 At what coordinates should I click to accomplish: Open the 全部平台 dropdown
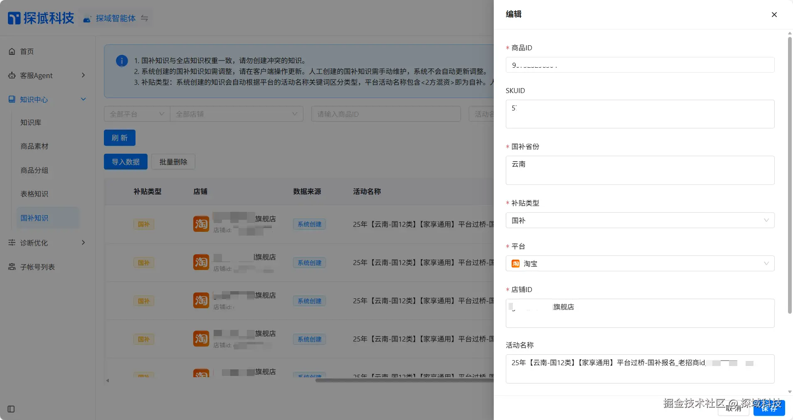(136, 113)
